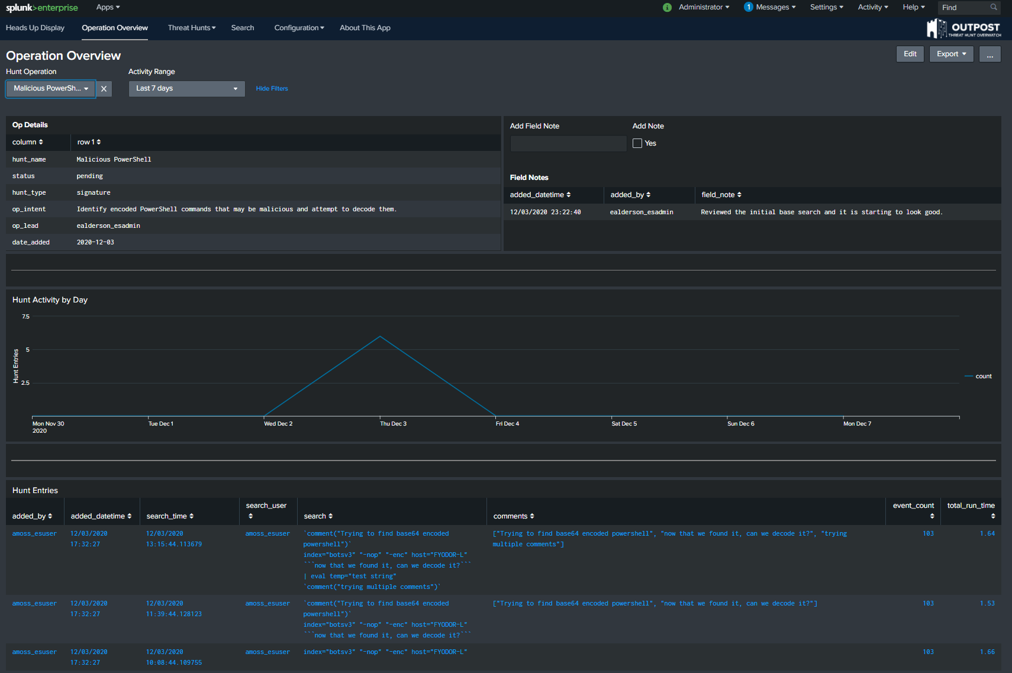This screenshot has height=673, width=1012.
Task: Click the count legend line swatch
Action: (969, 376)
